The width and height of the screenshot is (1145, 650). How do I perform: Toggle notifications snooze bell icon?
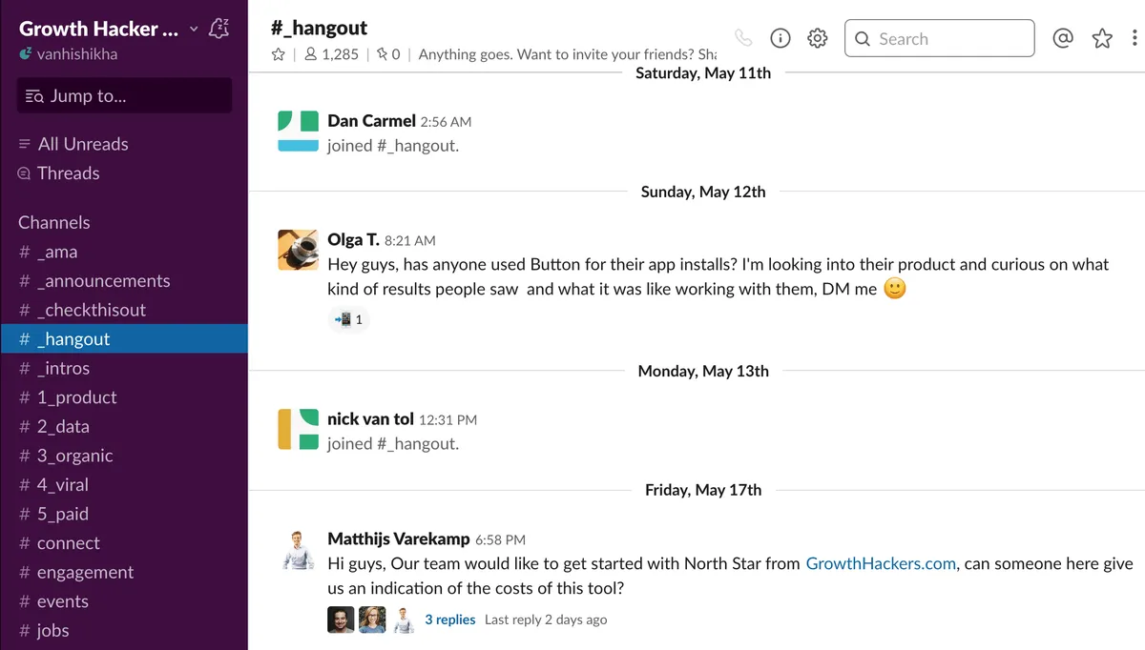219,29
